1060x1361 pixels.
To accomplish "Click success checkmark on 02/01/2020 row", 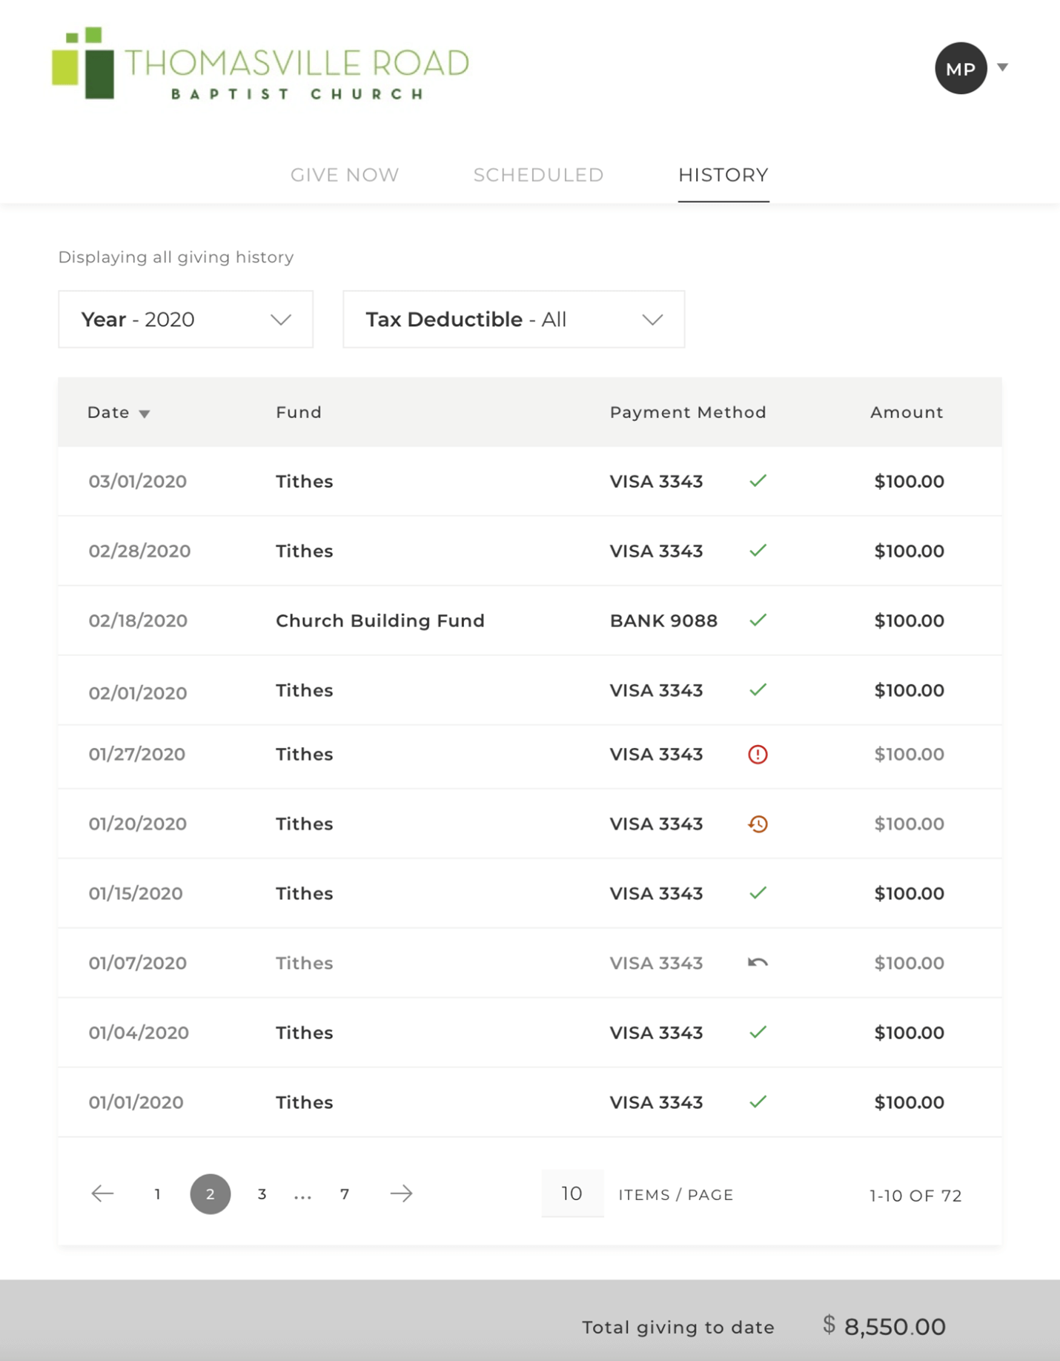I will 758,690.
